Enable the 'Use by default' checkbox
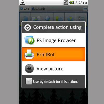The width and height of the screenshot is (104, 104). (x=29, y=81)
